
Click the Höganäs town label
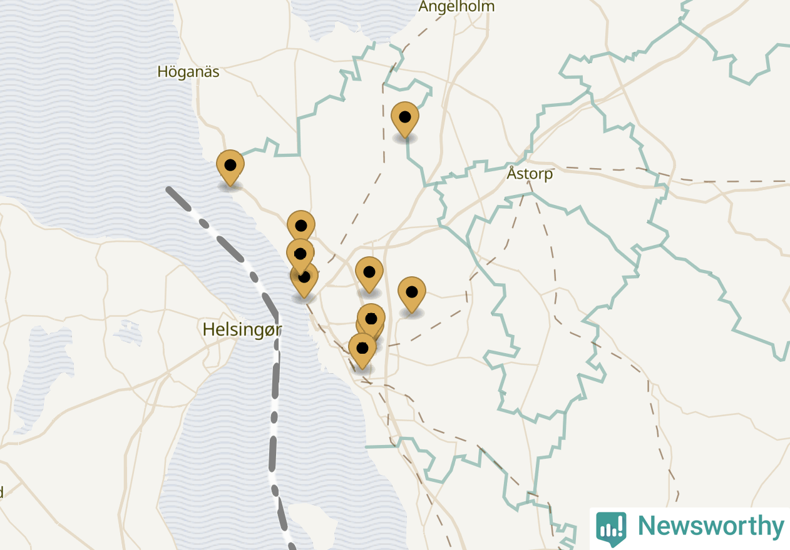tap(188, 72)
